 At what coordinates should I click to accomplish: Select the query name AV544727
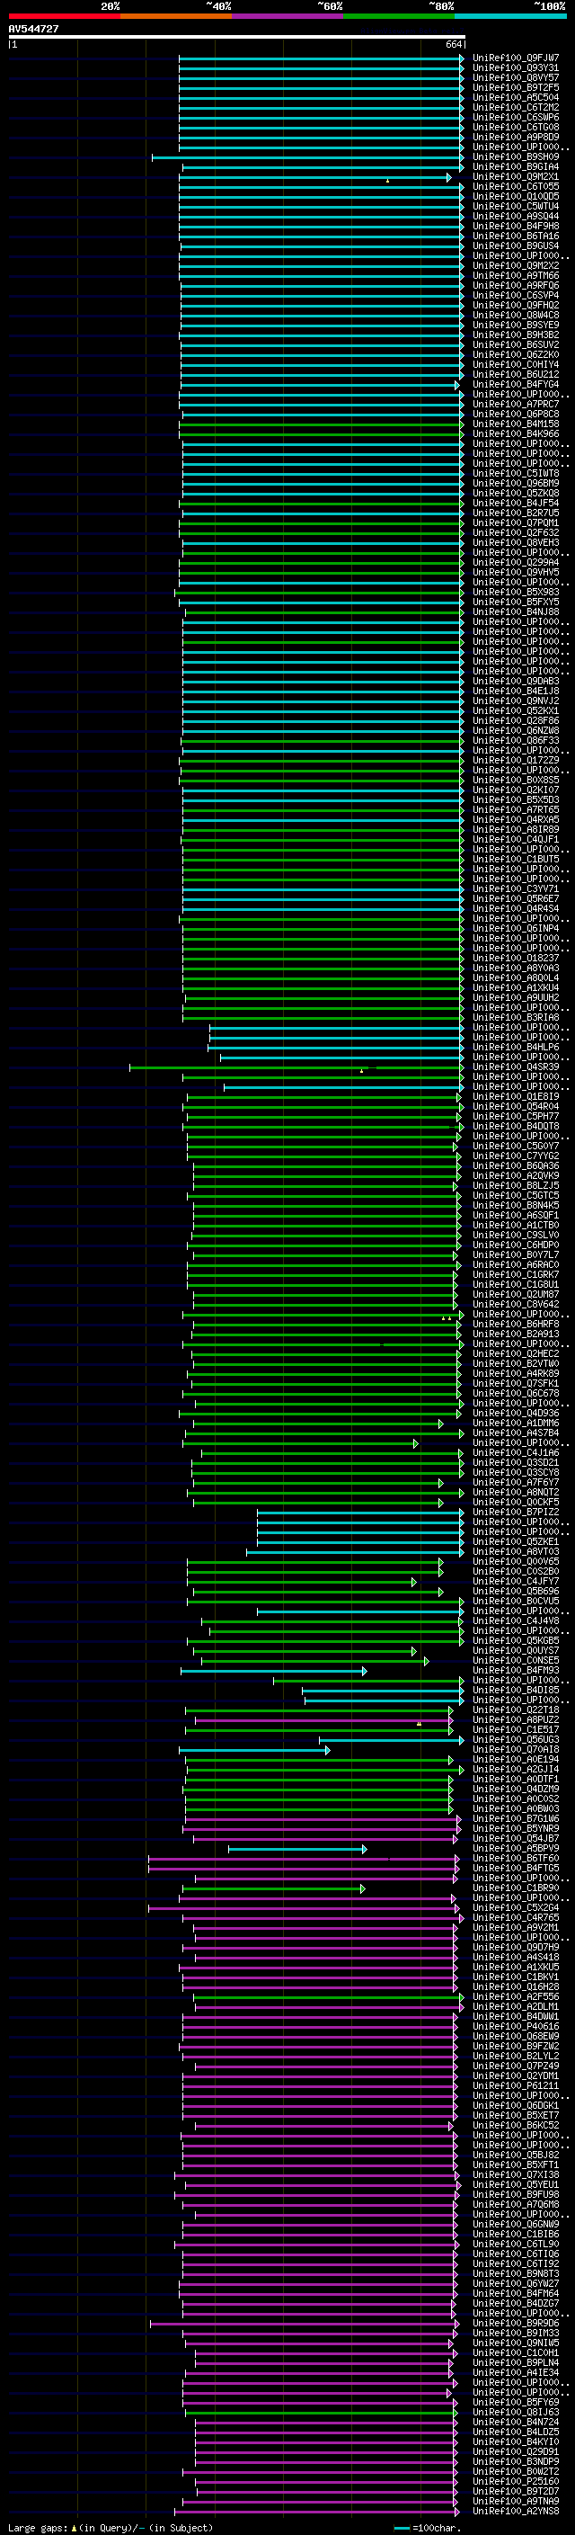coord(33,29)
